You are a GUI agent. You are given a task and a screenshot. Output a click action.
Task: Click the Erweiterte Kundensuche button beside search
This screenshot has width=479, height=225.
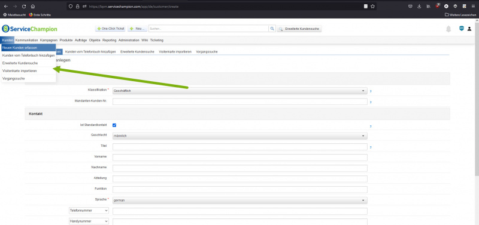click(299, 29)
